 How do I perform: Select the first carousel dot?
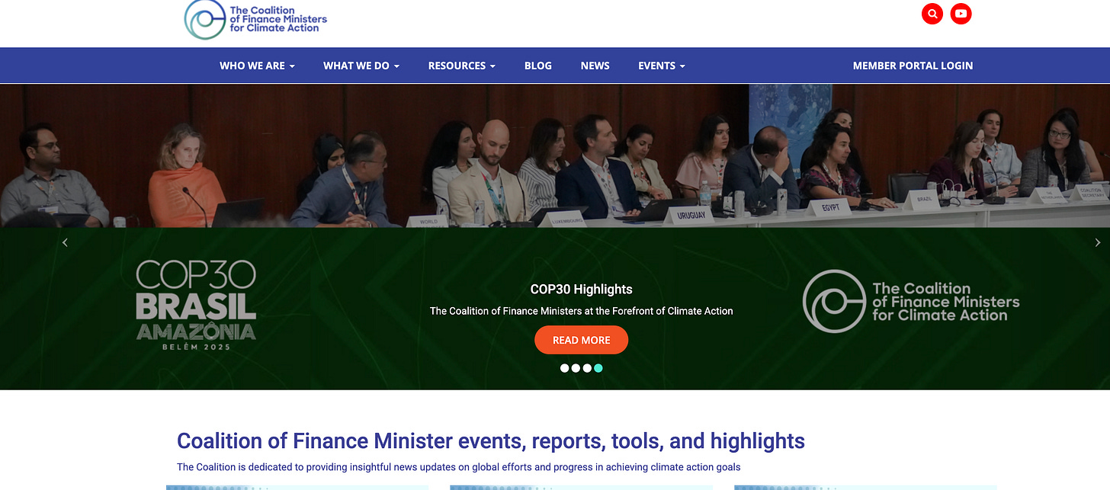tap(565, 368)
